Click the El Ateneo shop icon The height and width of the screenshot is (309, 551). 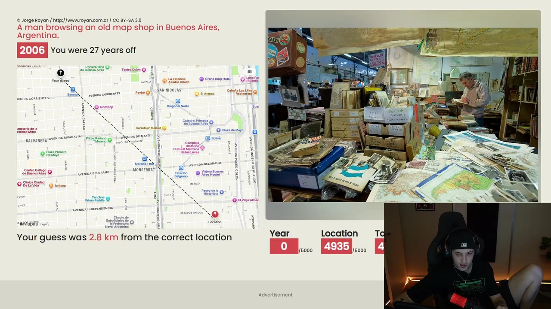point(197,94)
